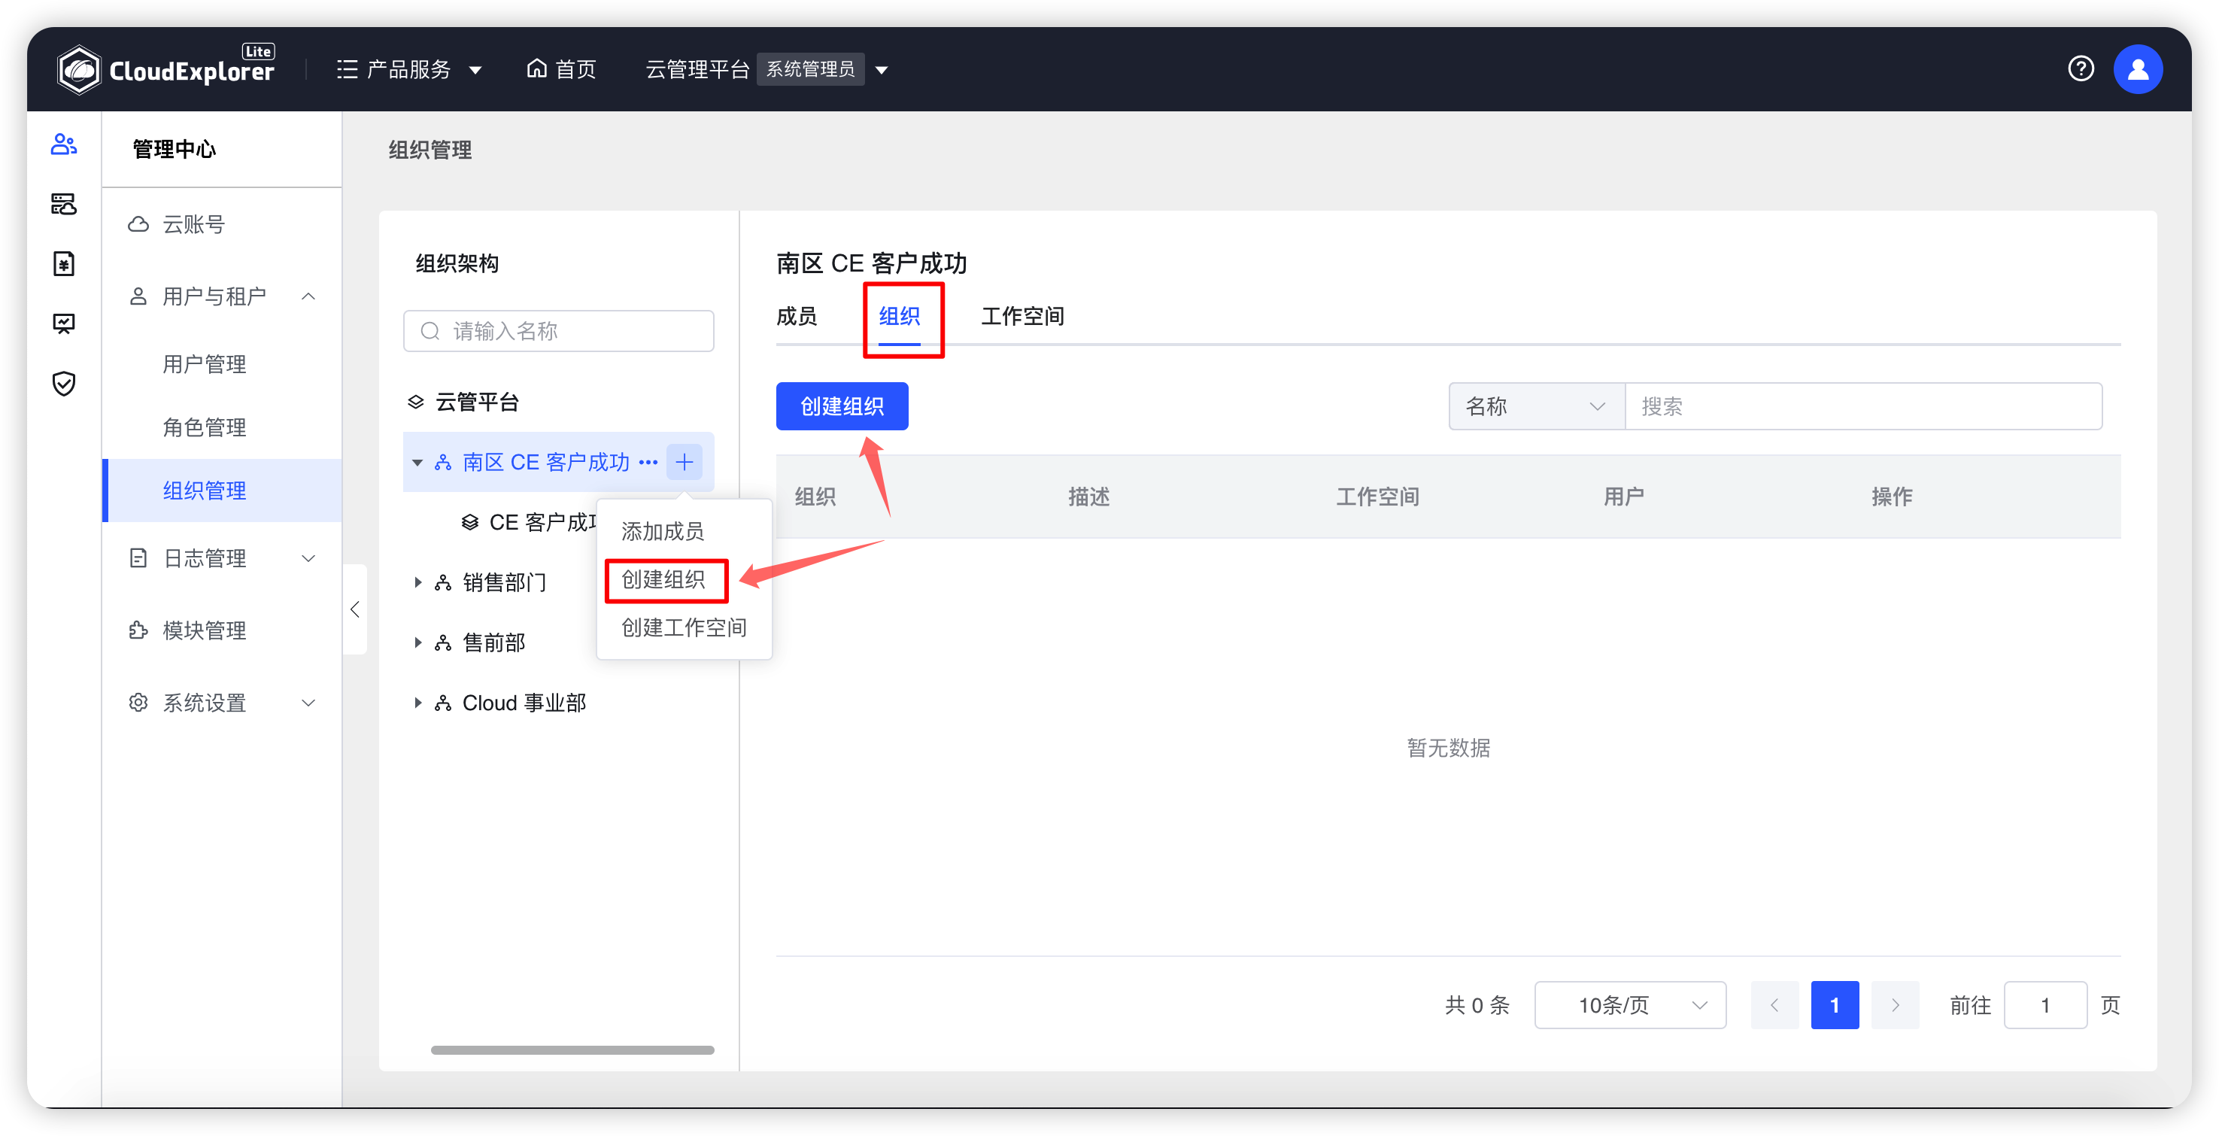Open the cloud server rail icon

(64, 204)
